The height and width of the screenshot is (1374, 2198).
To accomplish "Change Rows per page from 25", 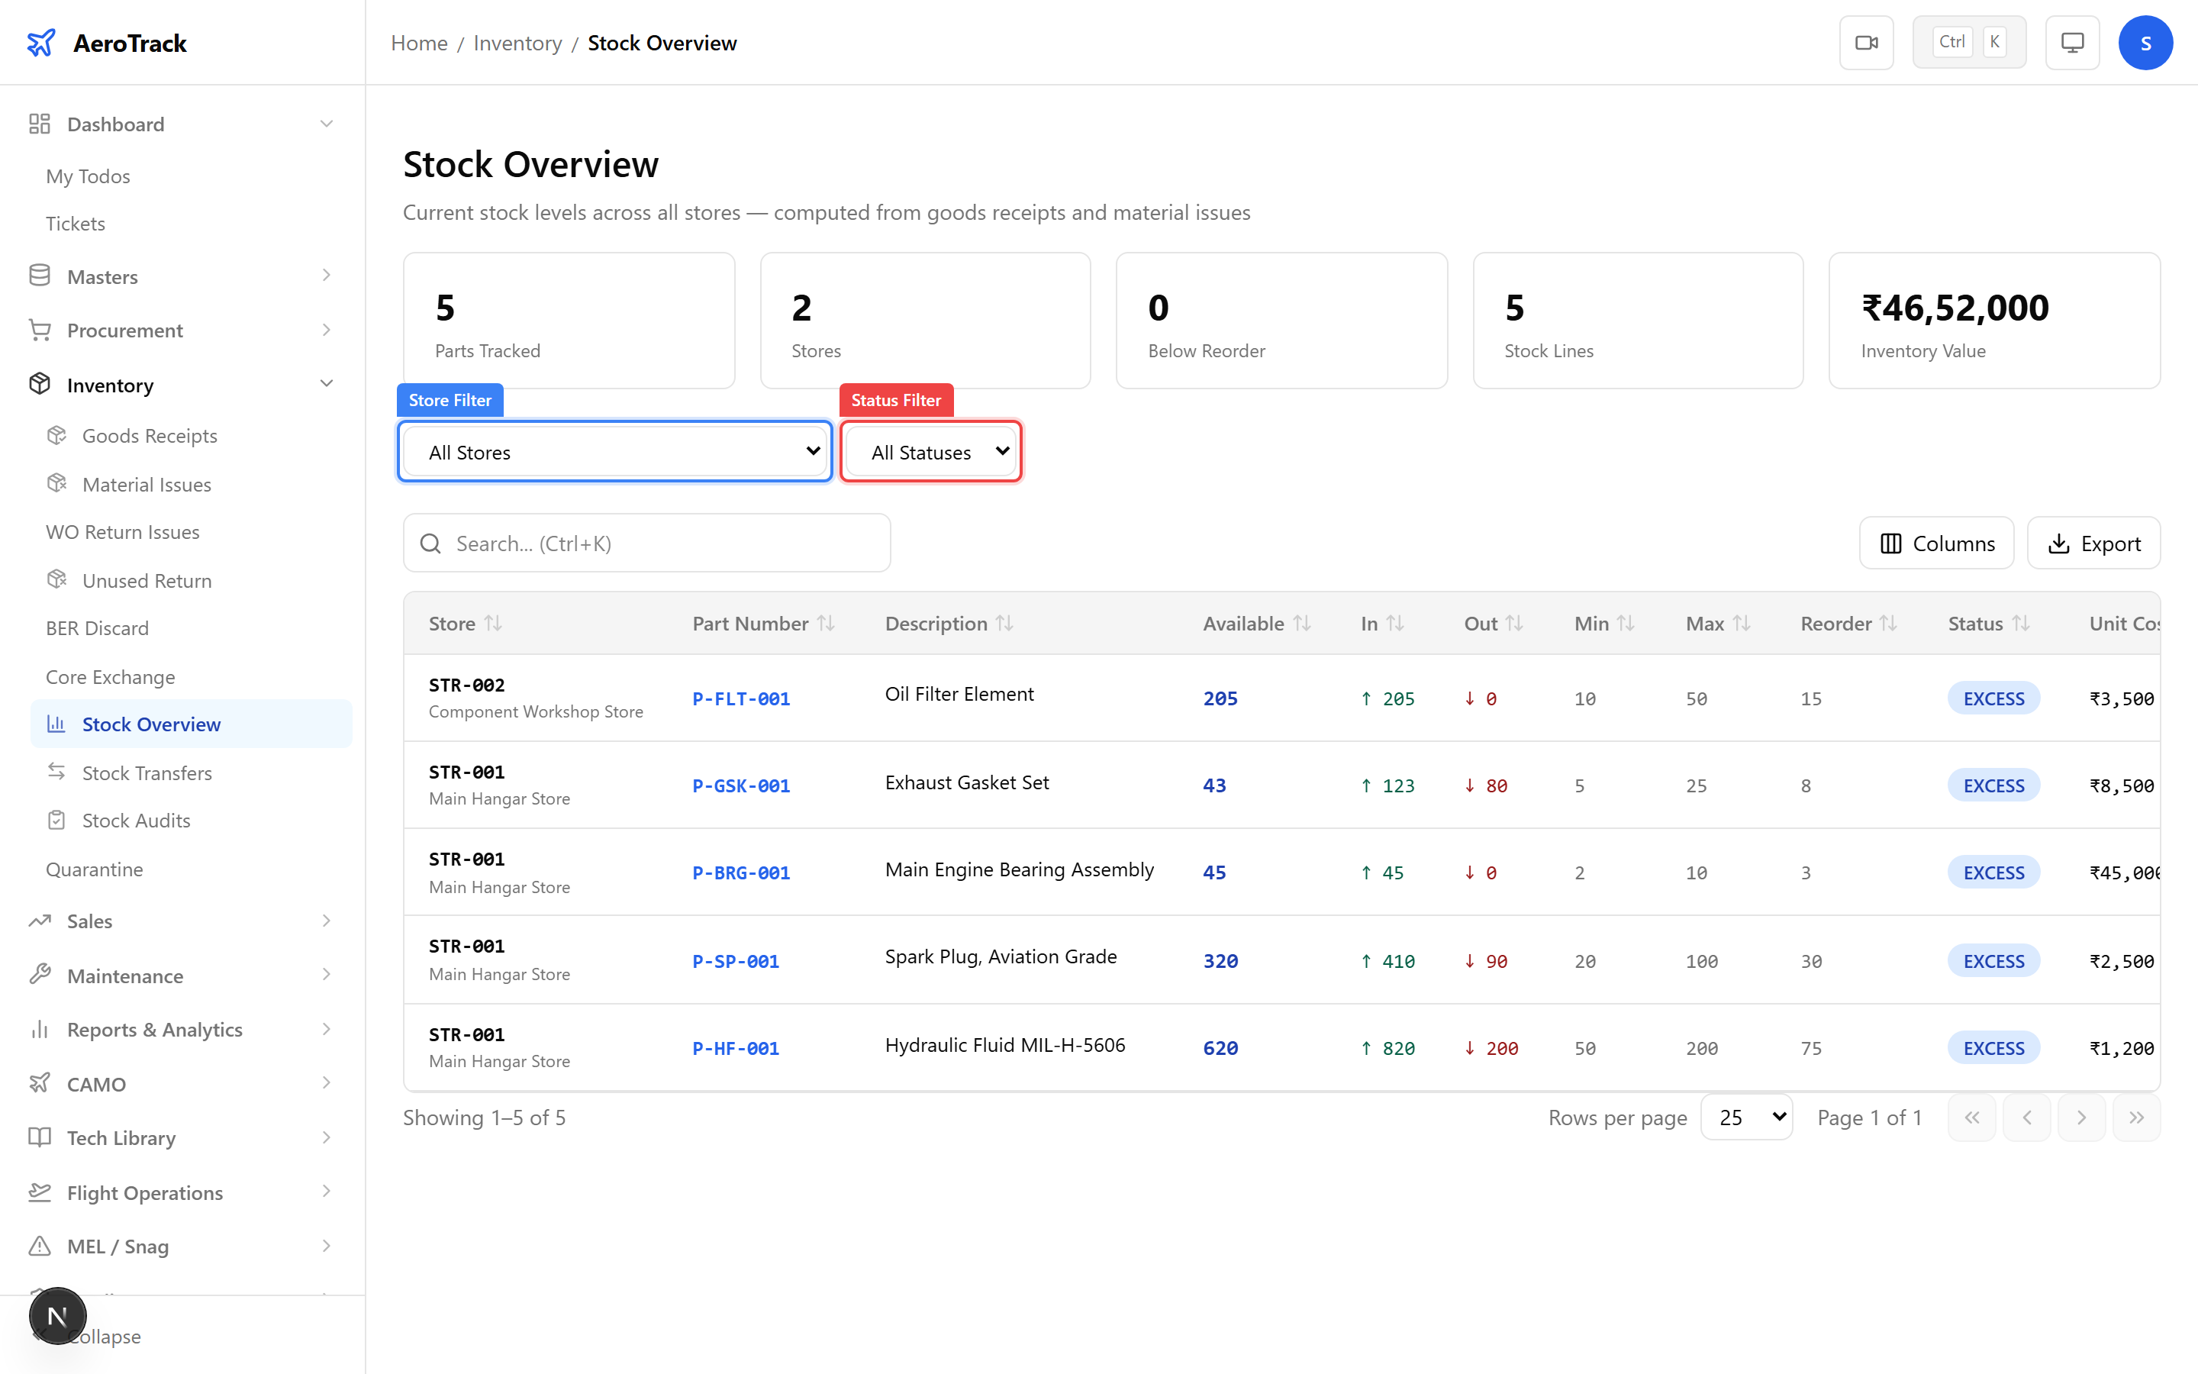I will [x=1745, y=1117].
